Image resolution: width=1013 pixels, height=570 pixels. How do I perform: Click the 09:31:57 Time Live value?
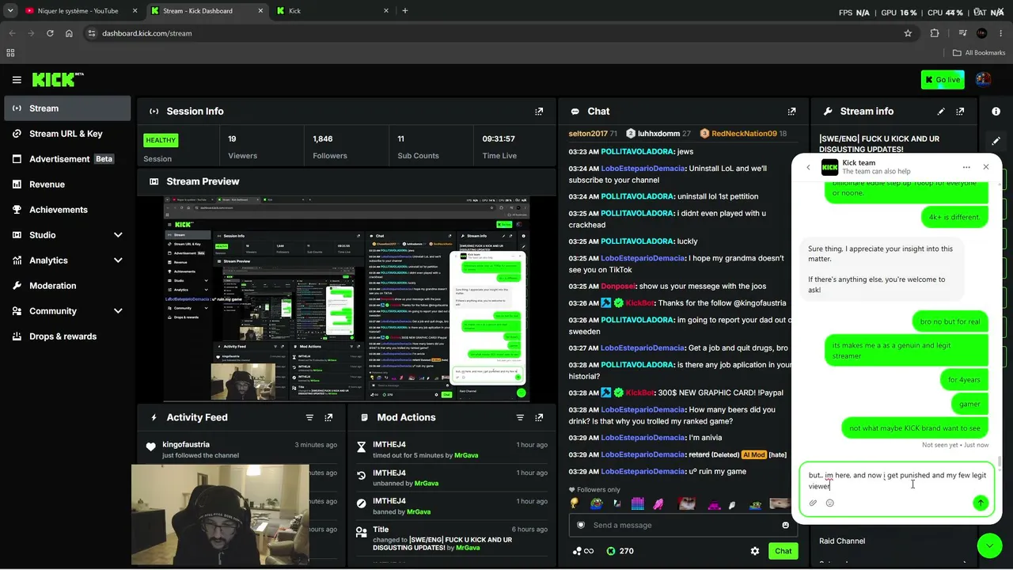click(499, 139)
